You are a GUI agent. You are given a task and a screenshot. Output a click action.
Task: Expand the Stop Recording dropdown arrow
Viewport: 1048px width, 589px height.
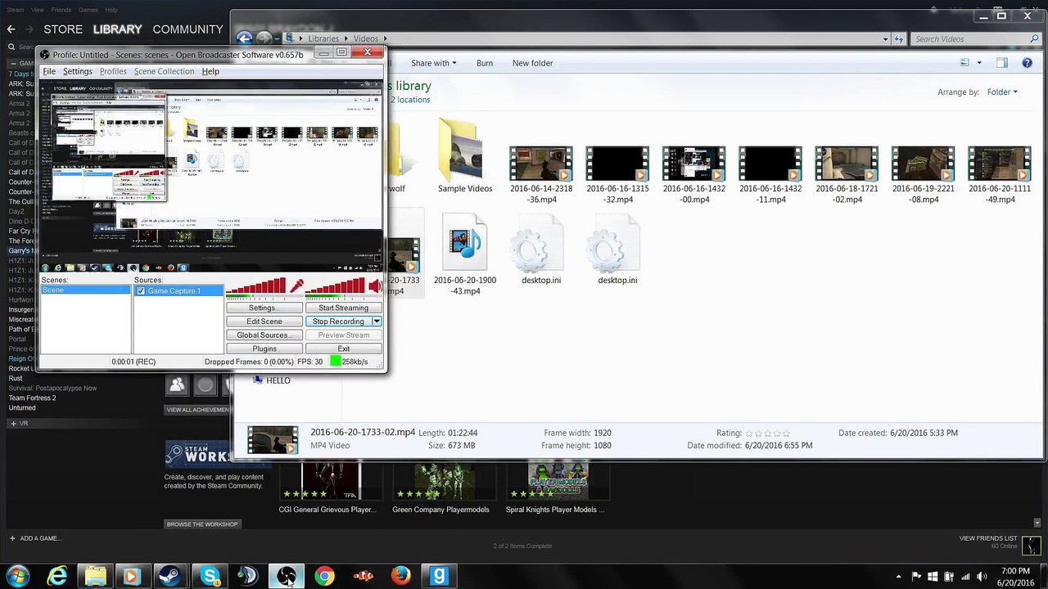click(x=377, y=321)
